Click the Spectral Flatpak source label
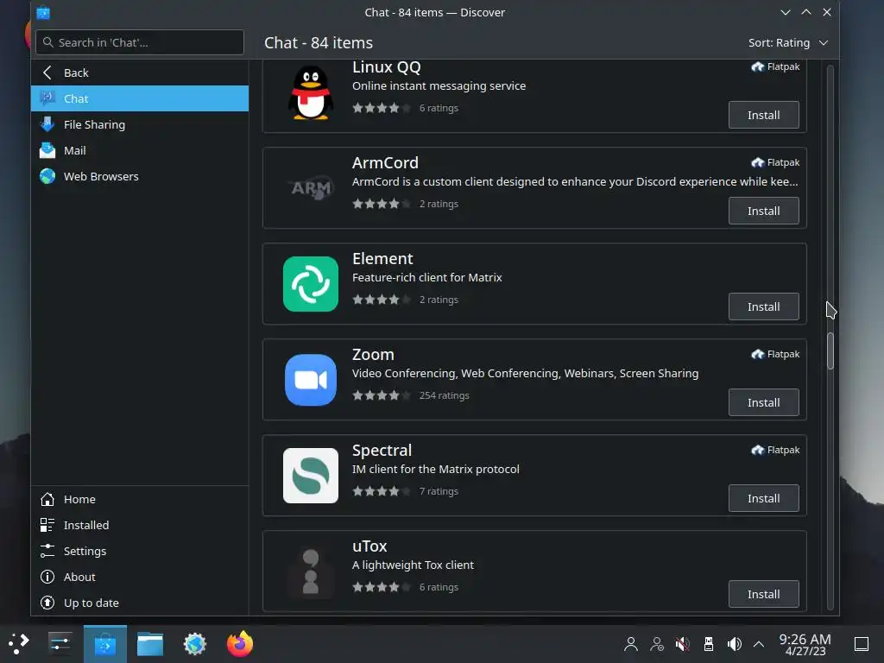Screen dimensions: 884x663 click(x=775, y=450)
